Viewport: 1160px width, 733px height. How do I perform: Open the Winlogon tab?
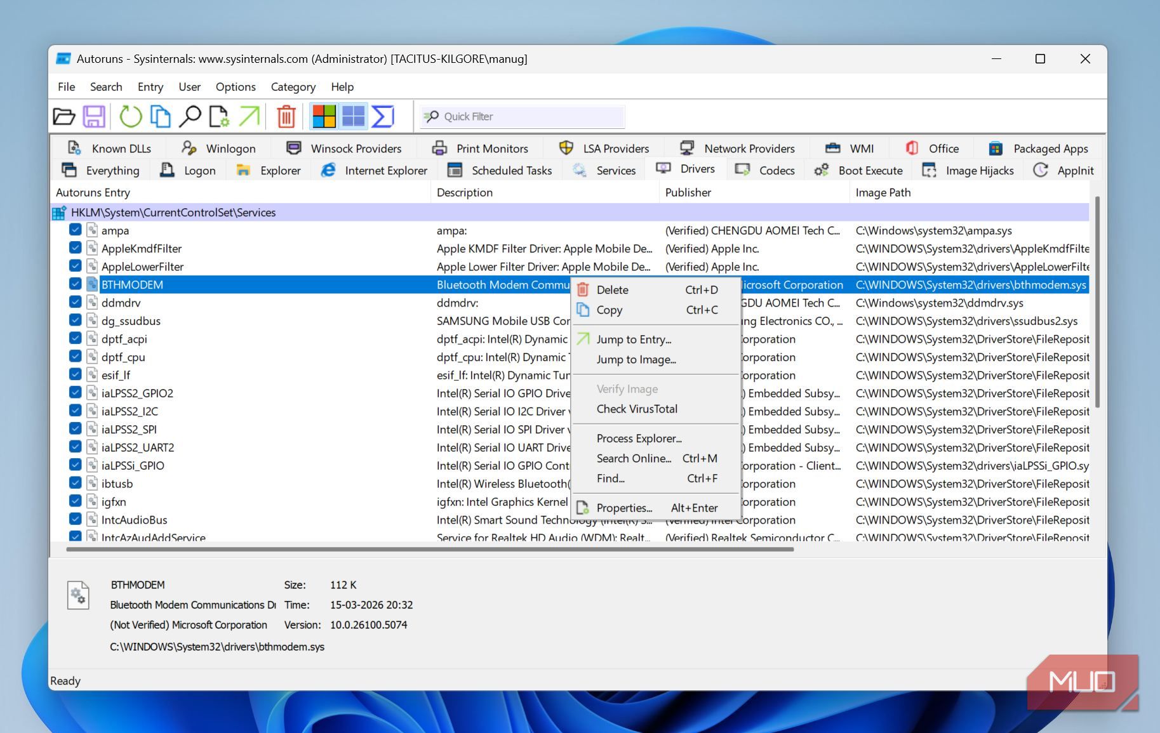[218, 149]
